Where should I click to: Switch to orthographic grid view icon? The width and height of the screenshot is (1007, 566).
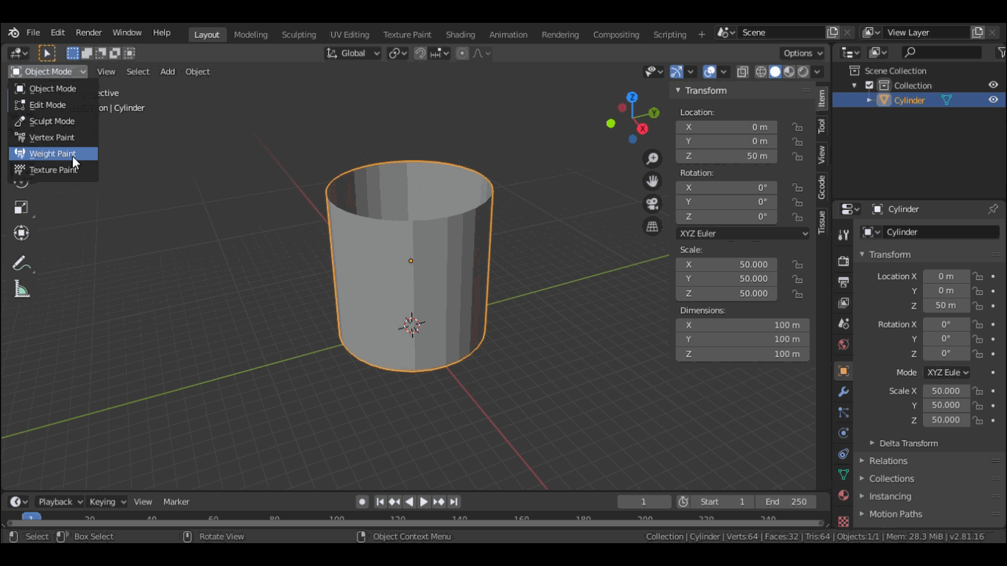point(652,226)
